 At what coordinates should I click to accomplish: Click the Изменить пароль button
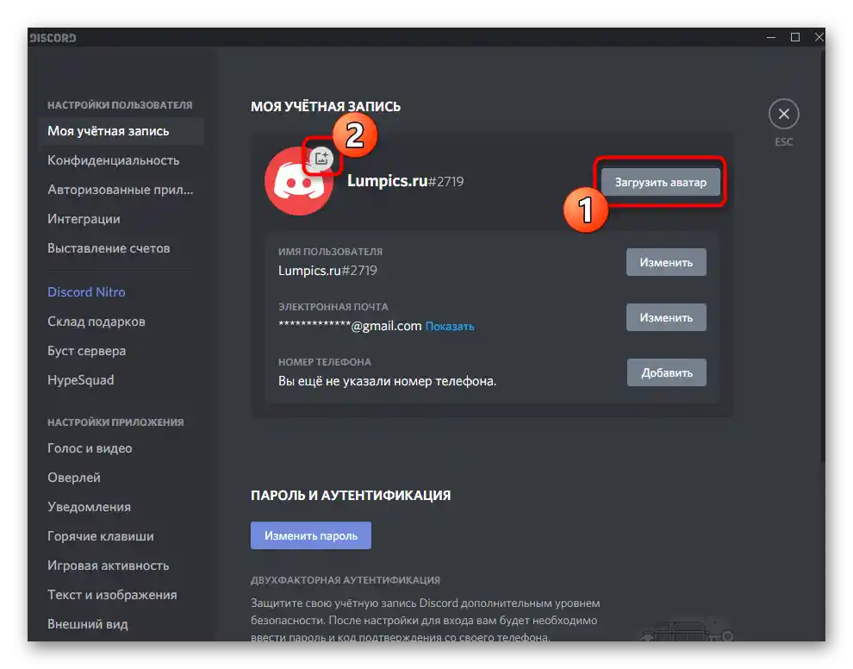pos(311,535)
